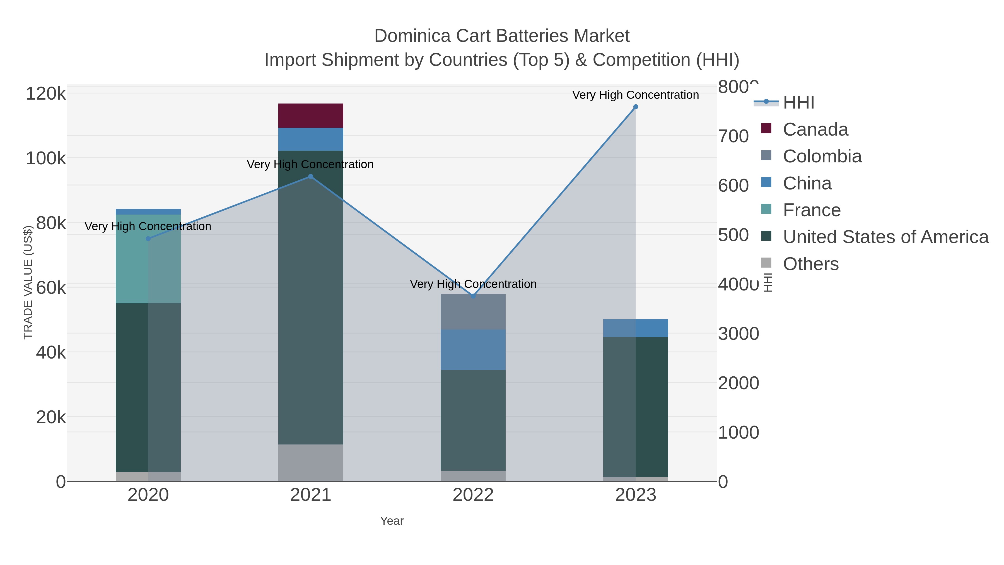This screenshot has width=1004, height=565.
Task: Click the HHI line marker icon in legend
Action: click(766, 102)
